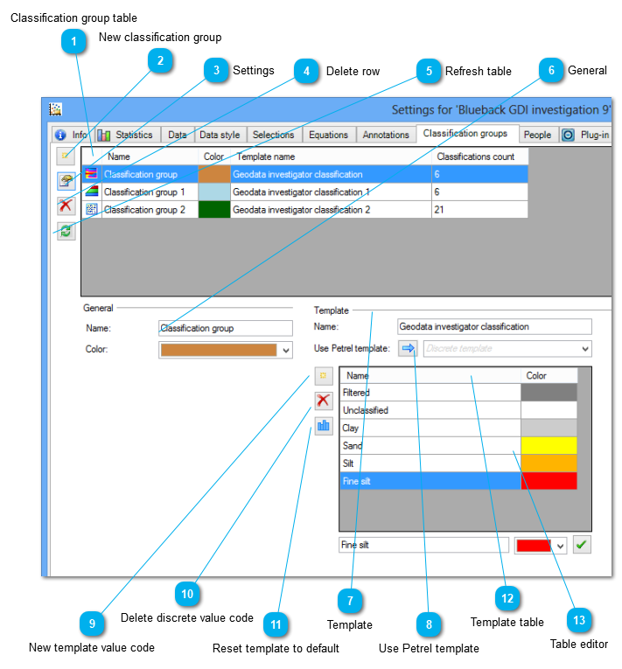Click Refresh table green arrows icon

coord(66,231)
